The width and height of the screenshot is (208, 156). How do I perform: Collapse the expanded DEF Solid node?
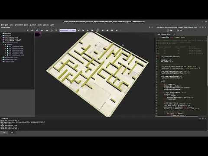pyautogui.click(x=1, y=42)
